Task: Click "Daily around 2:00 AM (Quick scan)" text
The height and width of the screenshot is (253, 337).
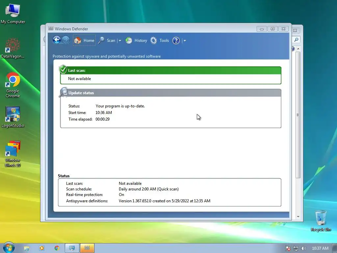Action: (149, 189)
